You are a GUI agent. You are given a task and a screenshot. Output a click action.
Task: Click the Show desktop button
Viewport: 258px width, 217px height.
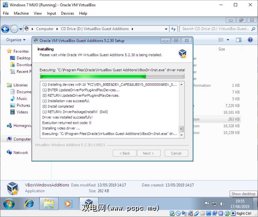(x=255, y=204)
